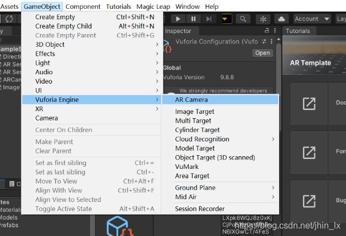This screenshot has width=346, height=236.
Task: Select Models folder in project
Action: [x=9, y=217]
